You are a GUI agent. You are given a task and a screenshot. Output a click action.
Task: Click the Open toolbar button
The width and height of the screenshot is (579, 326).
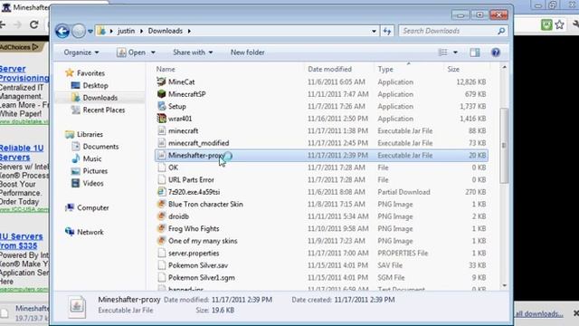click(x=131, y=53)
